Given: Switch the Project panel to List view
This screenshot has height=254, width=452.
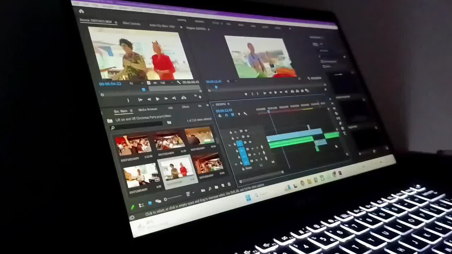Looking at the screenshot, I should pos(141,205).
